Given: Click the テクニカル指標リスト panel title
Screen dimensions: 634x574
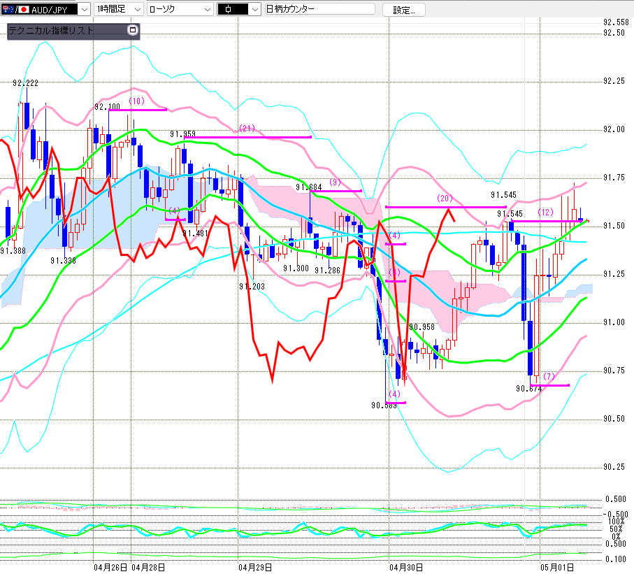Looking at the screenshot, I should click(50, 30).
